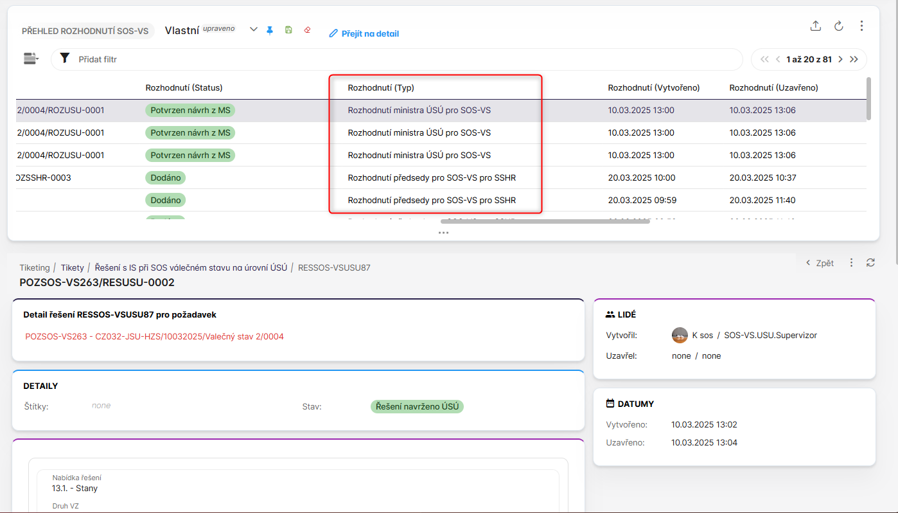The height and width of the screenshot is (513, 898).
Task: Jump to the last page of results
Action: (x=854, y=59)
